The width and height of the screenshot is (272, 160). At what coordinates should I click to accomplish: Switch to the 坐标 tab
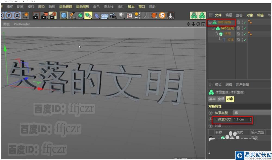[221, 99]
